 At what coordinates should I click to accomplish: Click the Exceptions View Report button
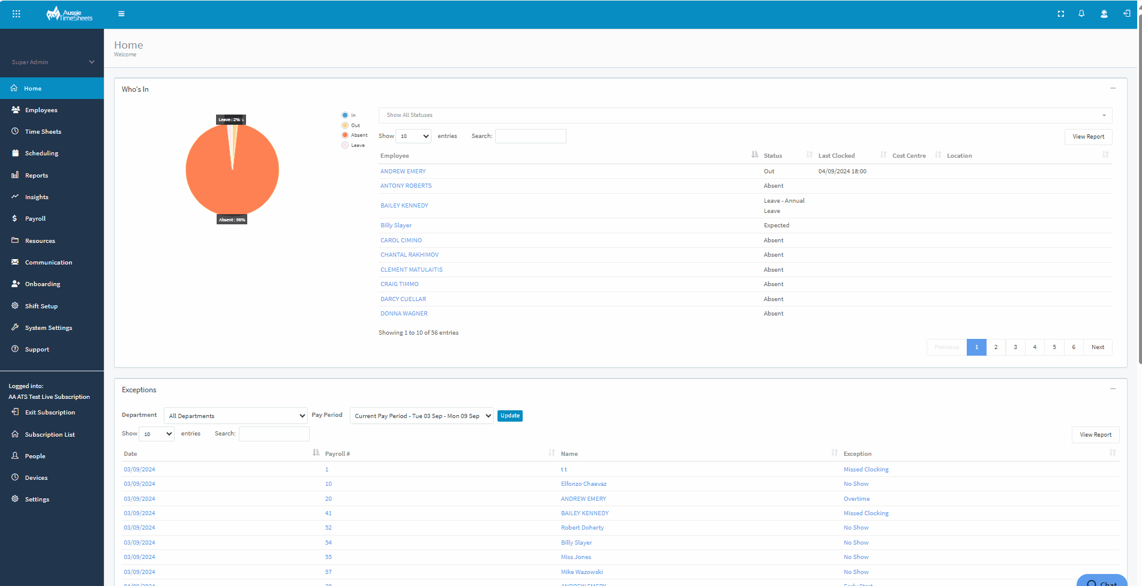(1095, 434)
